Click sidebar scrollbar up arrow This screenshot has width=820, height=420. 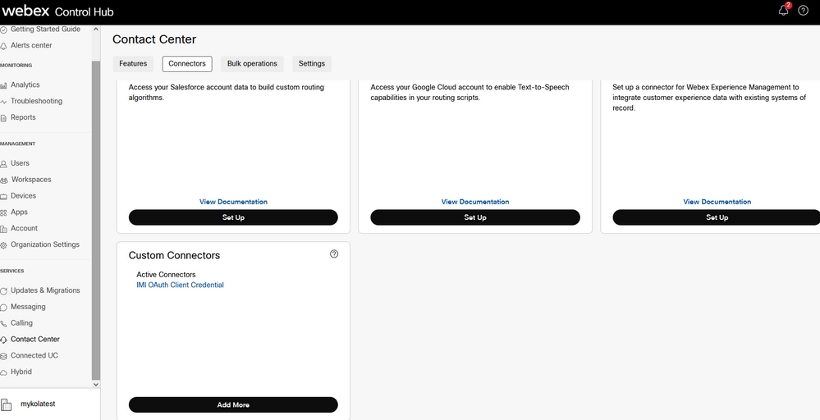(96, 30)
